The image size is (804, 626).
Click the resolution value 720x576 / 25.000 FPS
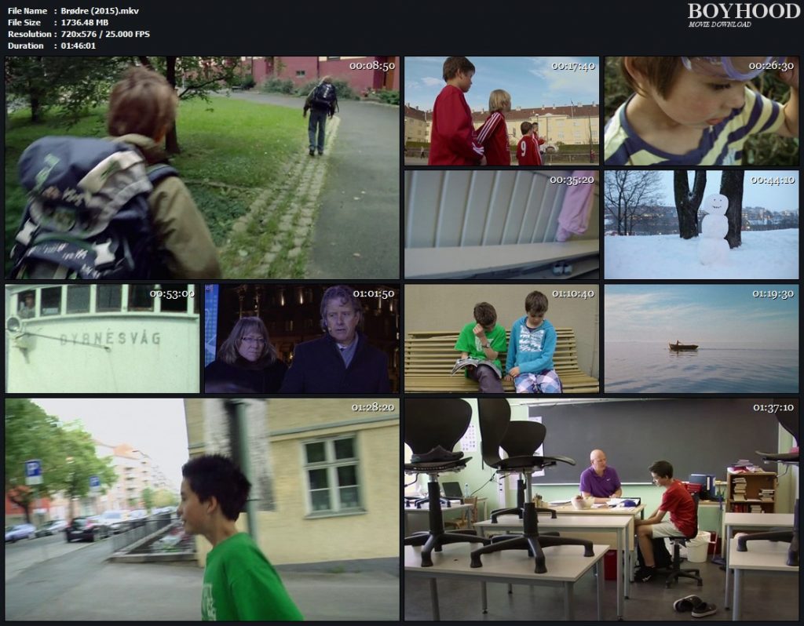pos(105,34)
